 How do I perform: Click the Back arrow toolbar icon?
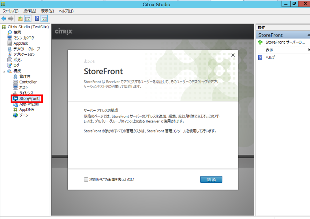click(x=4, y=19)
